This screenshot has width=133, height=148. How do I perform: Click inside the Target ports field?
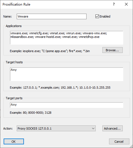(x=67, y=105)
